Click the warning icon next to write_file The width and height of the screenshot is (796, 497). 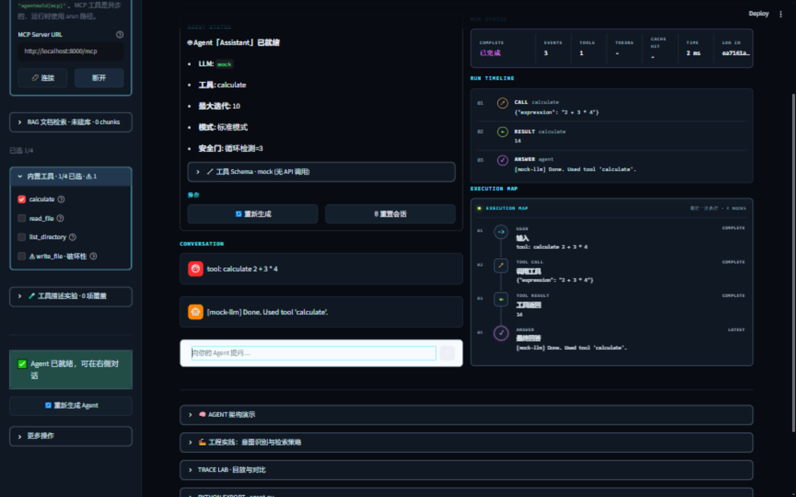[x=32, y=257]
